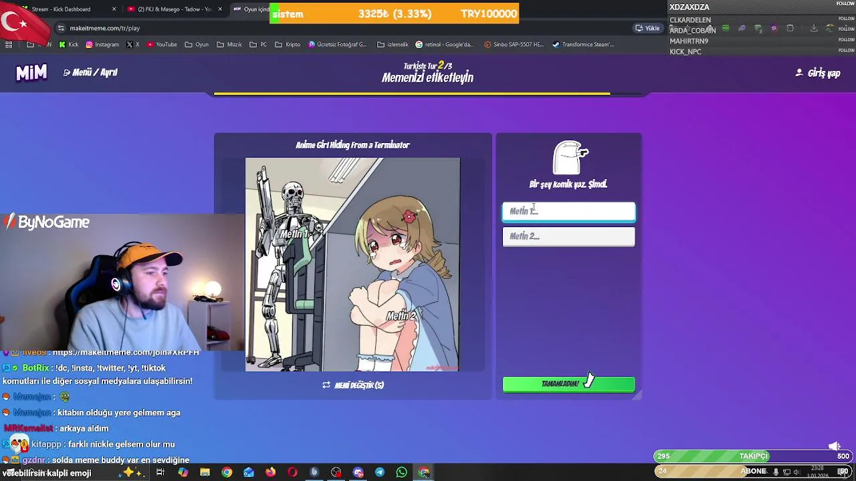Click the makeitmeme.com join link in chat
Viewport: 856px width, 481px height.
click(126, 352)
